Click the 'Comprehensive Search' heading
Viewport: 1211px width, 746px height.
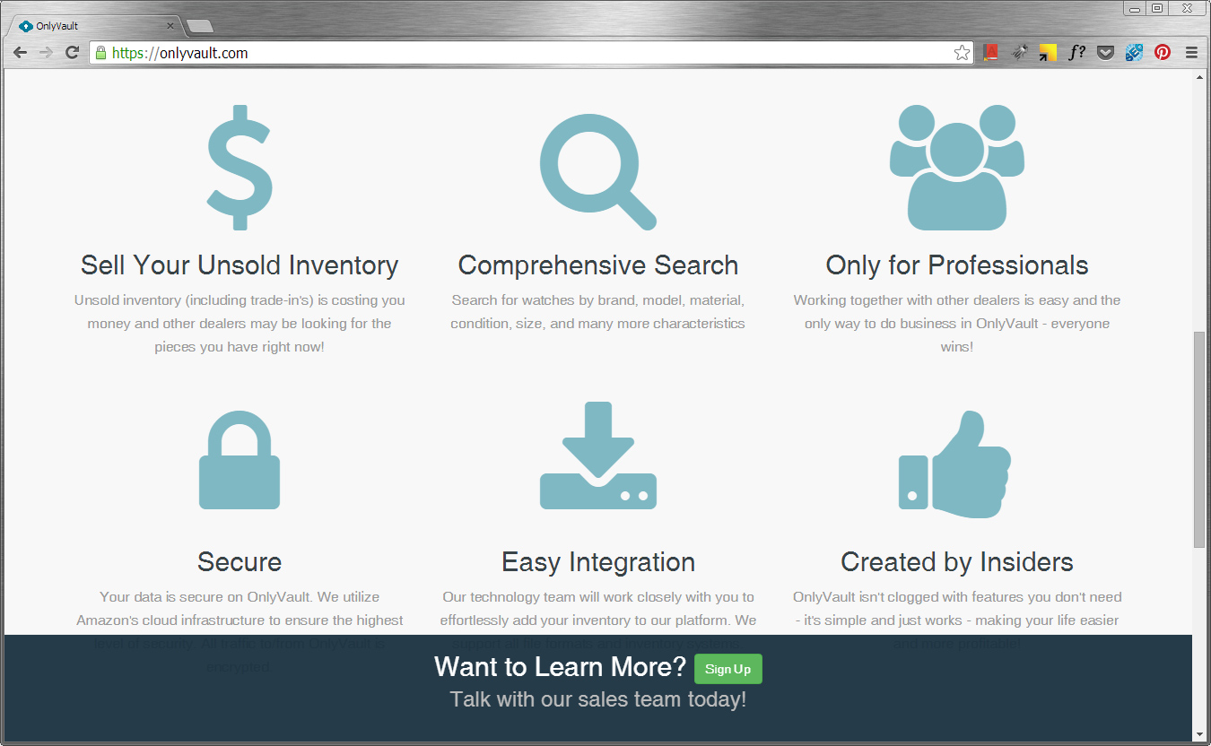coord(598,265)
